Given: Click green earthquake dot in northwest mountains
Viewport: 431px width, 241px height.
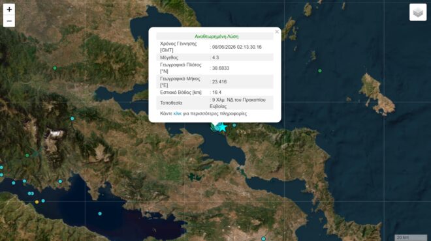Looking at the screenshot, I should [x=55, y=68].
